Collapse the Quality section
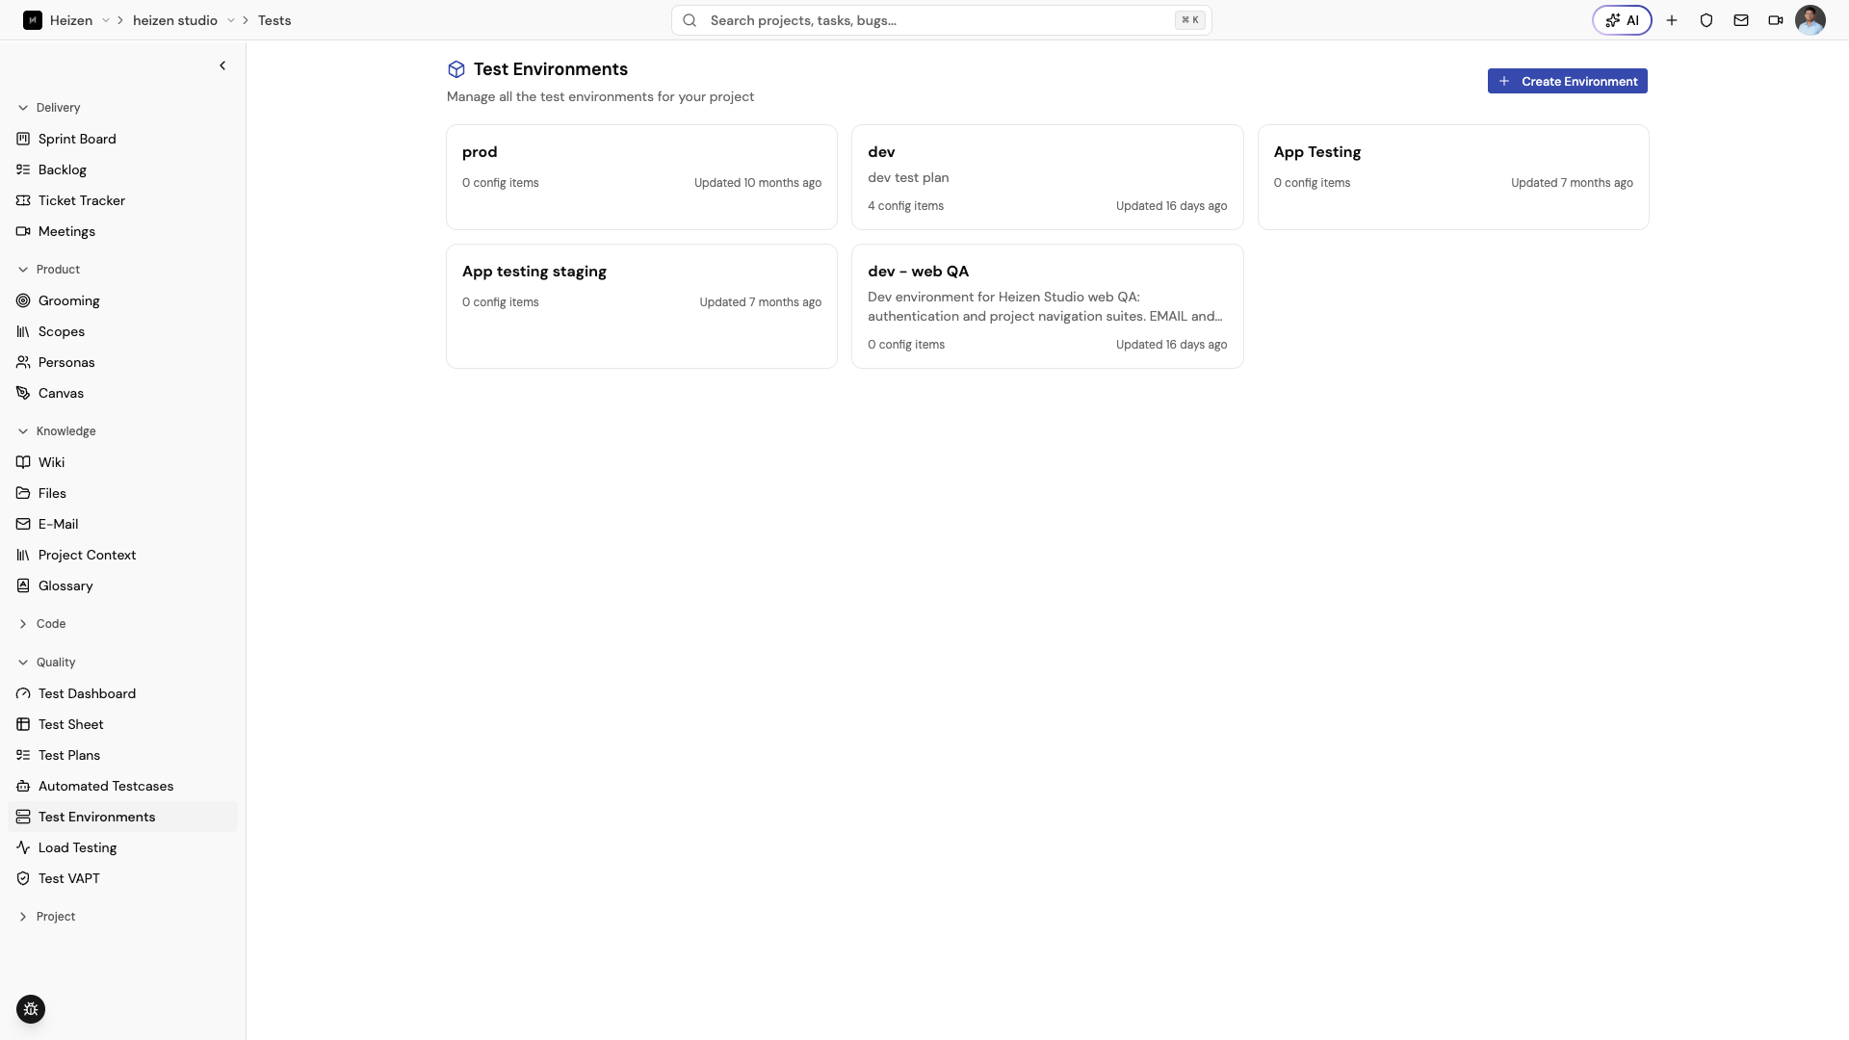 point(46,663)
